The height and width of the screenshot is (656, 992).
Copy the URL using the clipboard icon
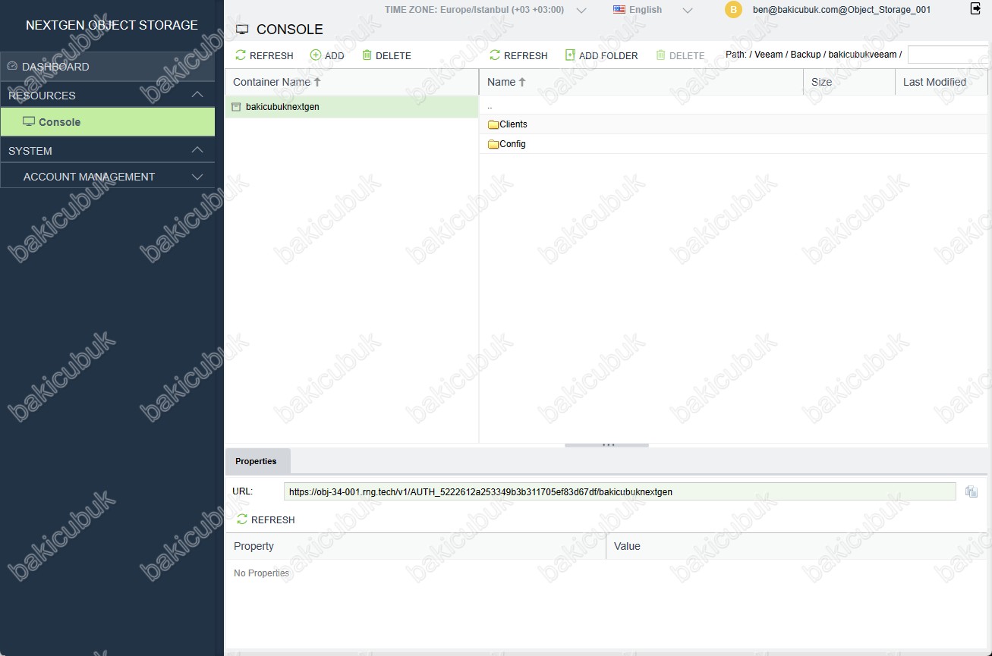click(x=972, y=491)
